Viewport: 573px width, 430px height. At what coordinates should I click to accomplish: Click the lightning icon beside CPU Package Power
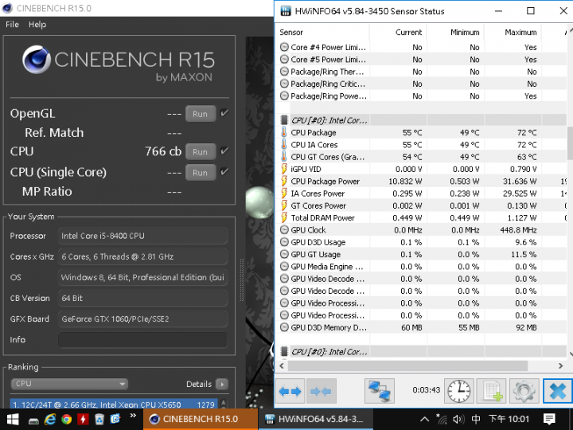click(x=284, y=181)
